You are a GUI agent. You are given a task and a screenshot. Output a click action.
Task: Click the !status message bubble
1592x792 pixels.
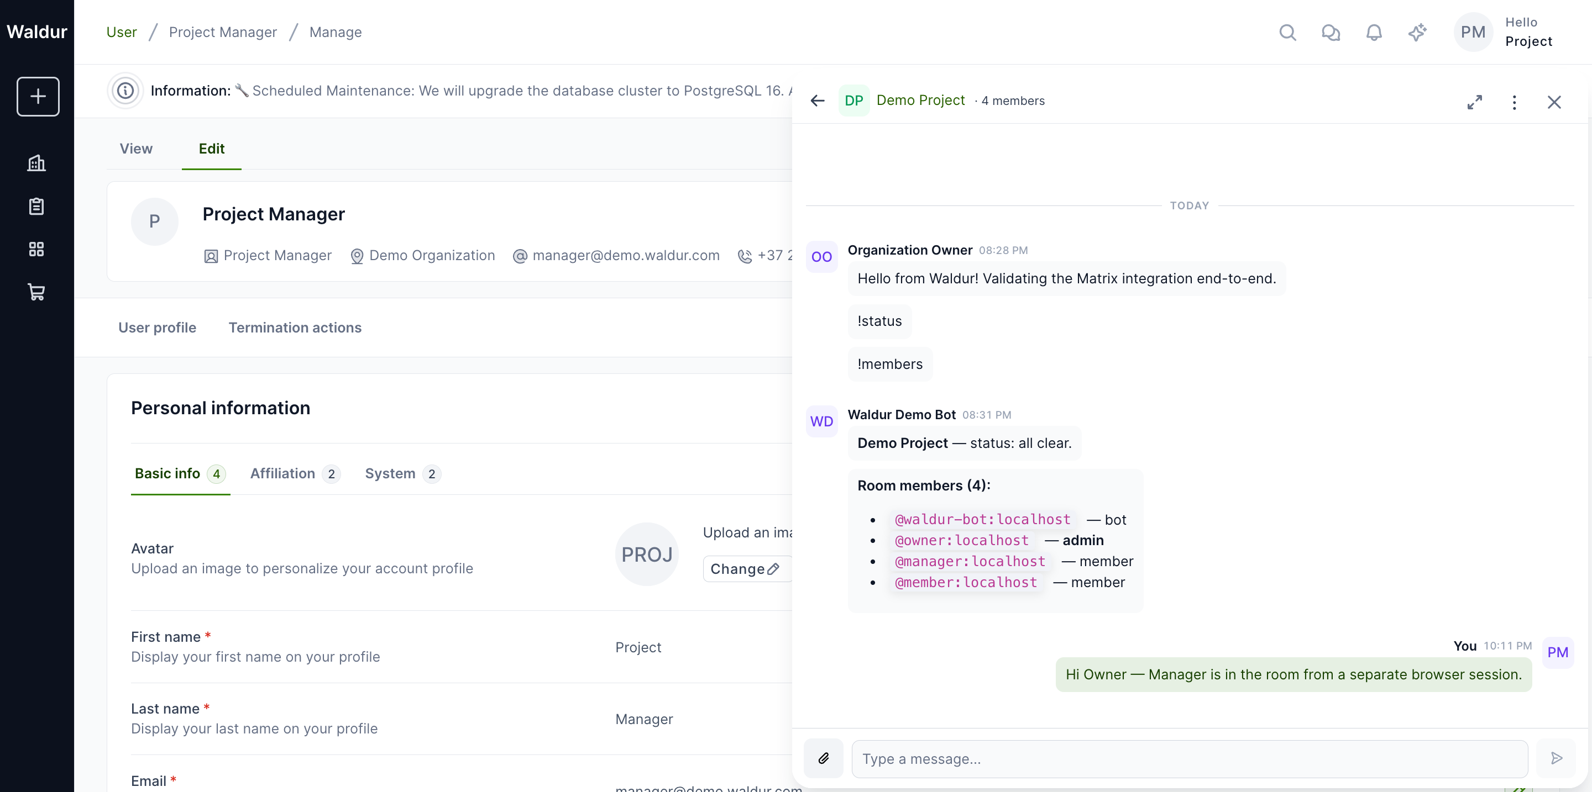point(879,321)
